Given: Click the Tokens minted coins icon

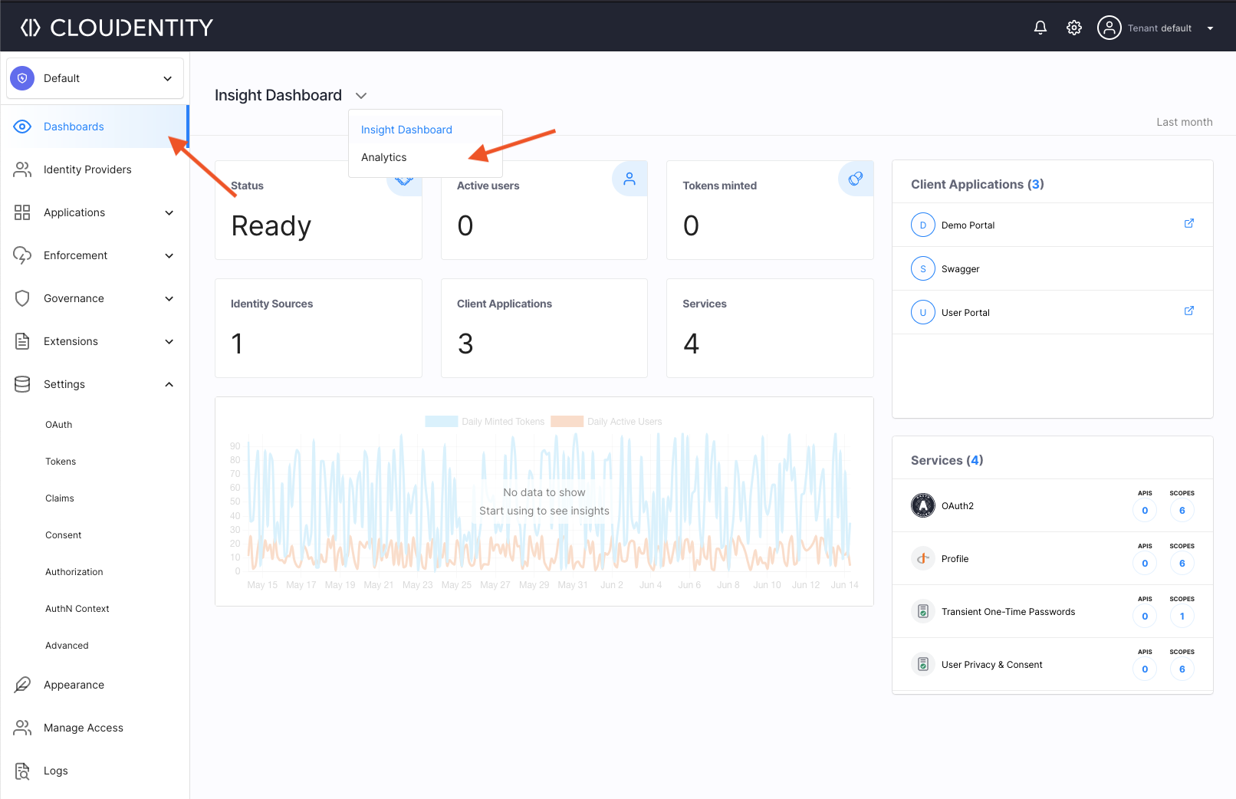Looking at the screenshot, I should pos(856,179).
